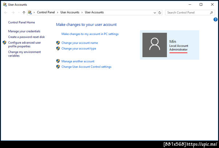Click the Make changes to your user account heading

coord(86,24)
